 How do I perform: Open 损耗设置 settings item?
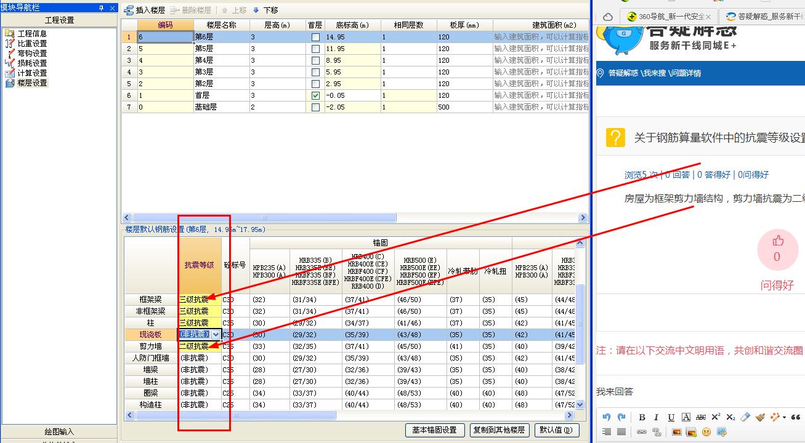26,63
